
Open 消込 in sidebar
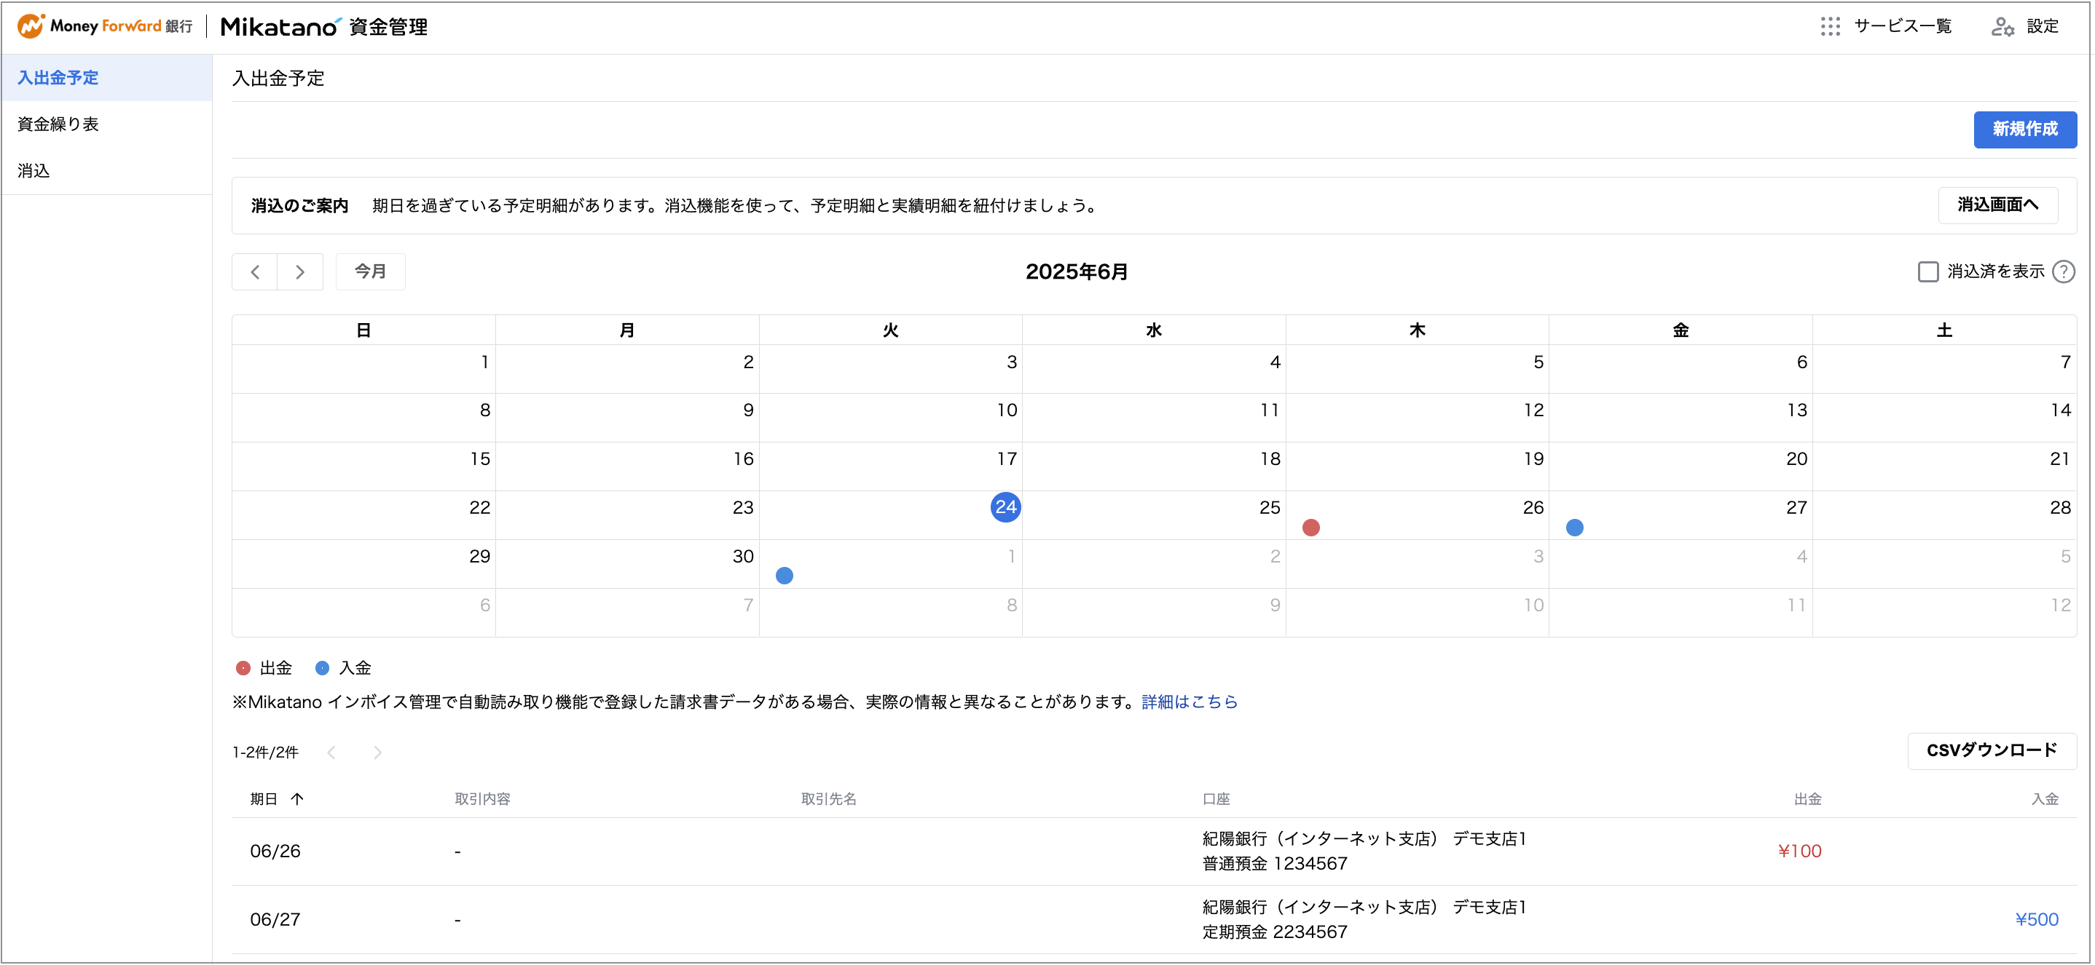point(106,170)
